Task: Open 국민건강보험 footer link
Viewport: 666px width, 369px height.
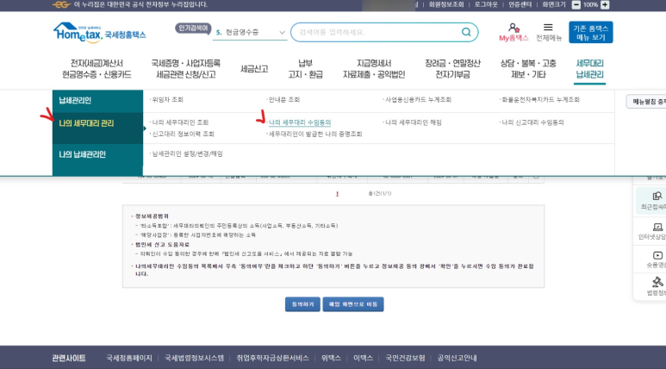Action: (x=405, y=358)
